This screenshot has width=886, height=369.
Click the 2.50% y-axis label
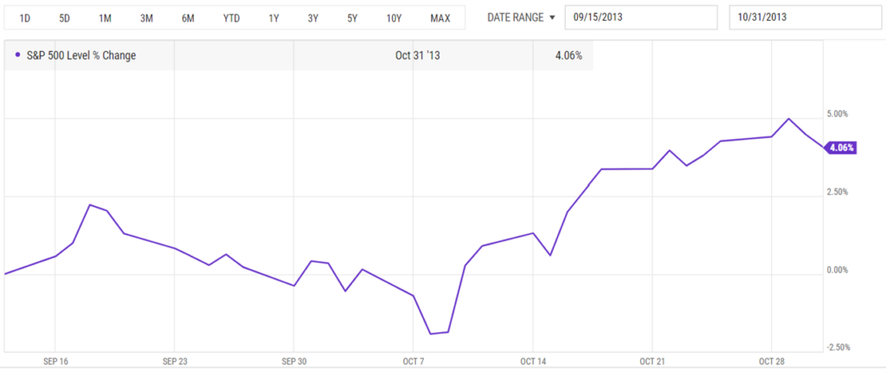[x=838, y=191]
